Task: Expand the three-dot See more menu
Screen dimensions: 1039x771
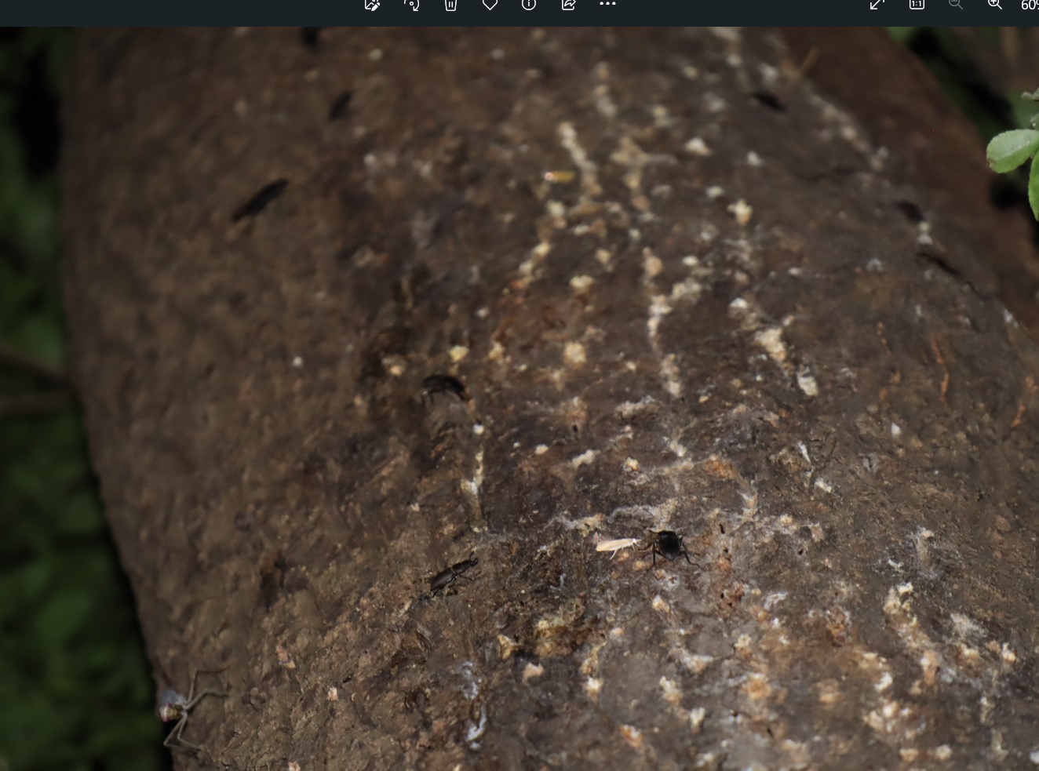Action: (x=607, y=5)
